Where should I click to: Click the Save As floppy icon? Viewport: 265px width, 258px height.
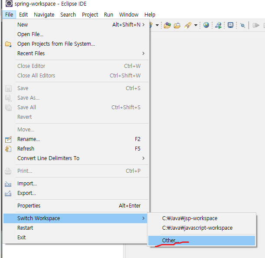pyautogui.click(x=8, y=98)
